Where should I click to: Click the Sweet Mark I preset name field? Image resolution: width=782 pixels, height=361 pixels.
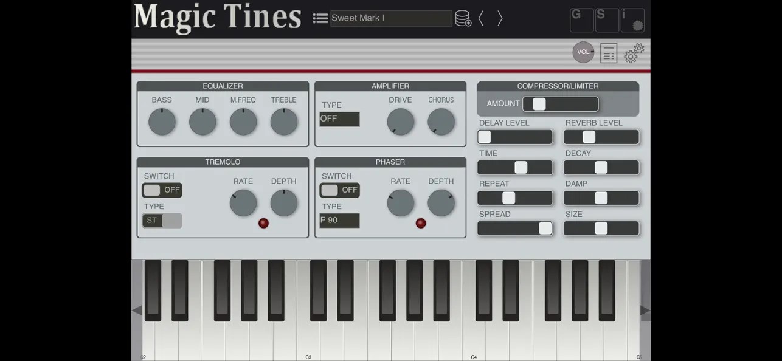[391, 18]
